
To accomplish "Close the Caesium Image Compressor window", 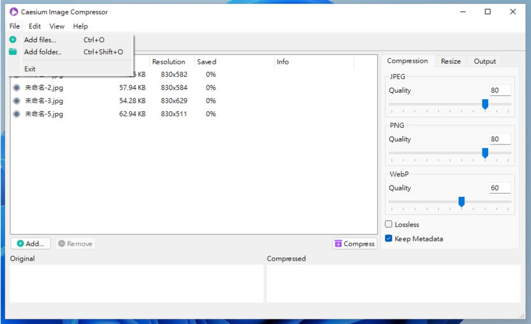I will pos(512,12).
